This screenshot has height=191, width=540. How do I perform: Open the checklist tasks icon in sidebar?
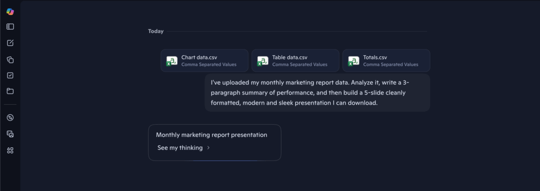[11, 76]
